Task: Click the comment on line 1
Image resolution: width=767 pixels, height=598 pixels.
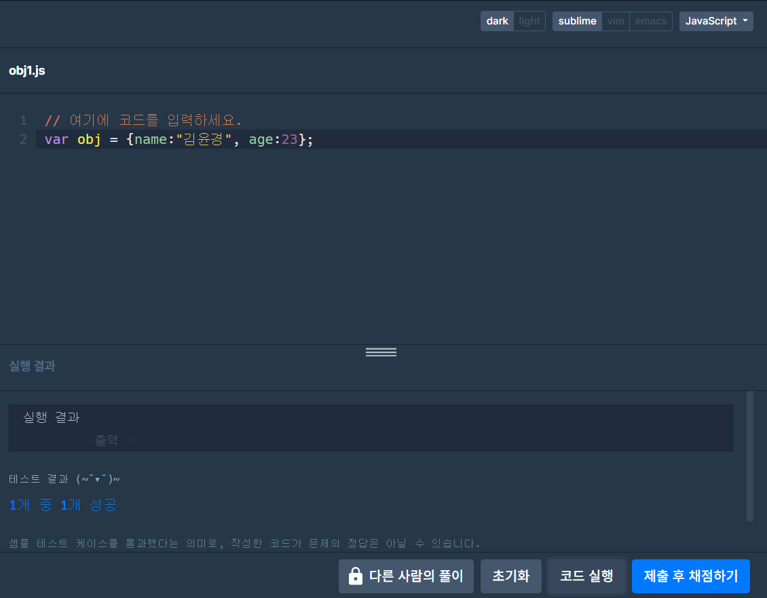Action: tap(143, 120)
